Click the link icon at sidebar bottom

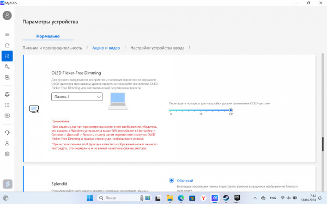pyautogui.click(x=8, y=184)
